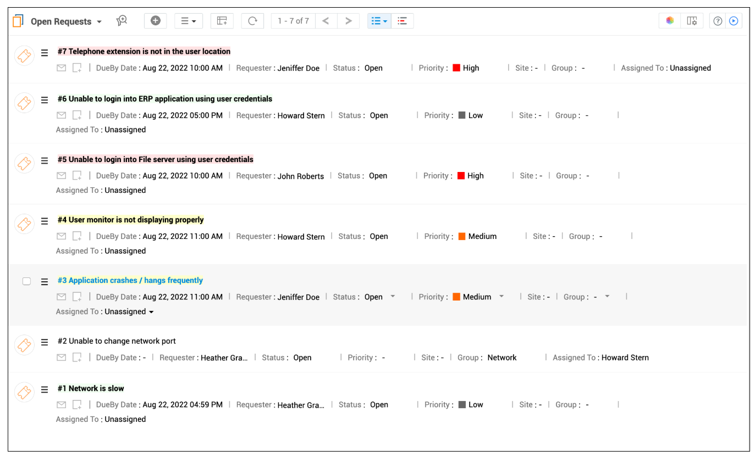Click the add note icon for request #2
Viewport: 755px width, 462px height.
pyautogui.click(x=78, y=358)
